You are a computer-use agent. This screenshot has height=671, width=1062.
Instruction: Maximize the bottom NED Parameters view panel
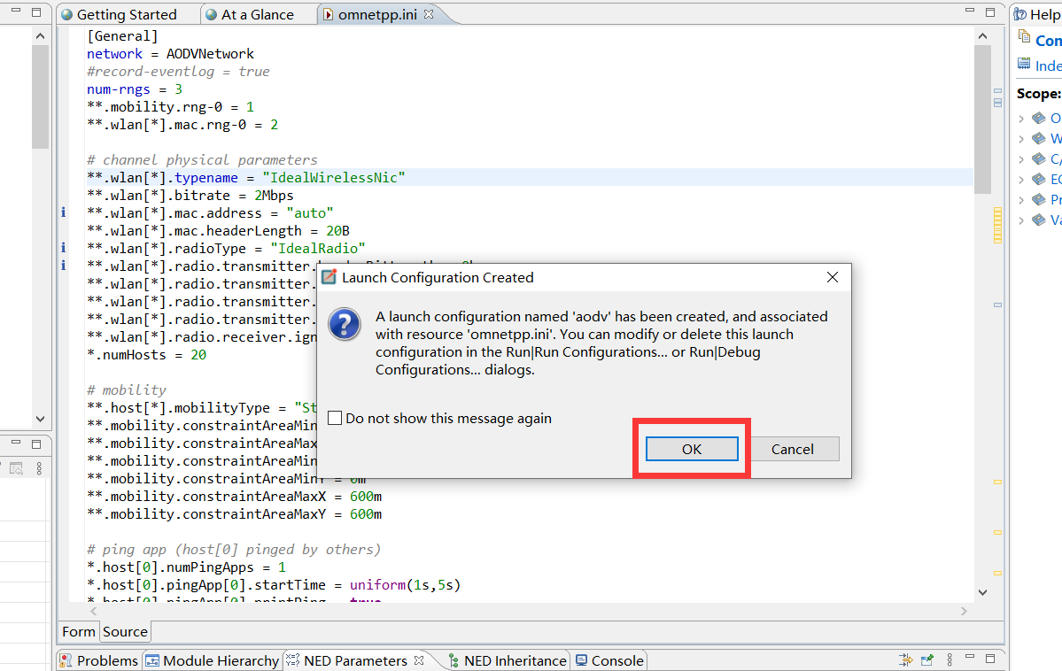tap(990, 658)
